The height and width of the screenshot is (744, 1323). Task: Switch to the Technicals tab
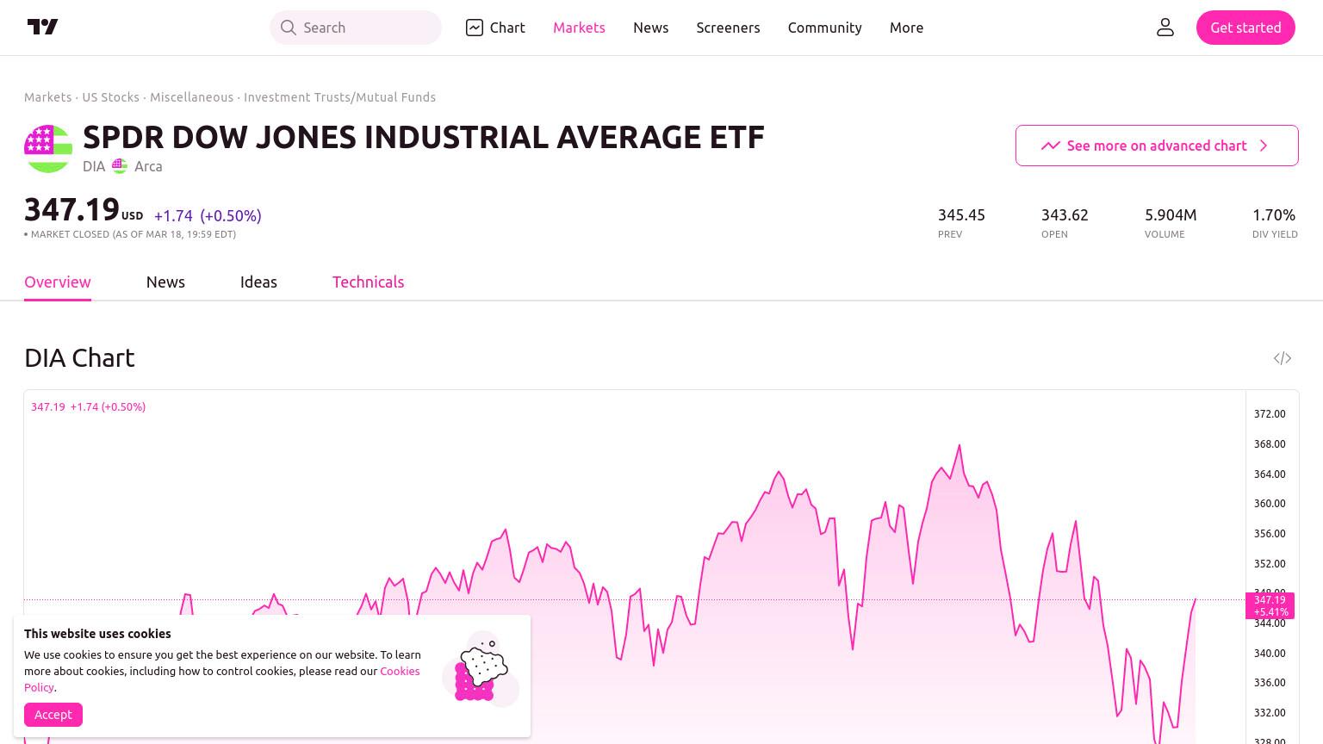[x=368, y=282]
